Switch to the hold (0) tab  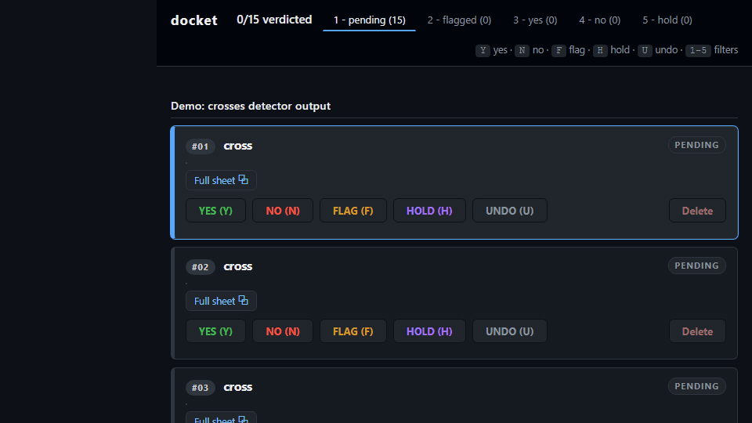tap(667, 20)
